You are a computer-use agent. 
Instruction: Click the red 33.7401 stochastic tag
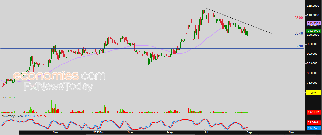(x=314, y=122)
